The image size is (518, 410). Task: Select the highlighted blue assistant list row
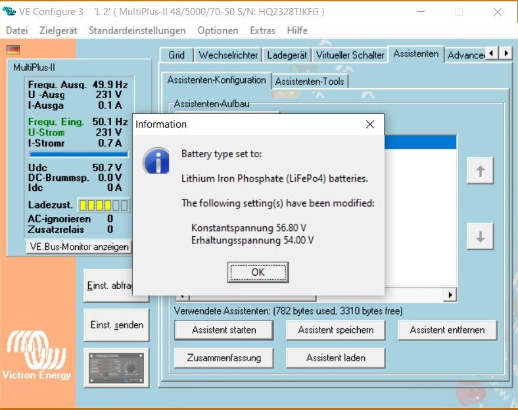click(x=420, y=142)
